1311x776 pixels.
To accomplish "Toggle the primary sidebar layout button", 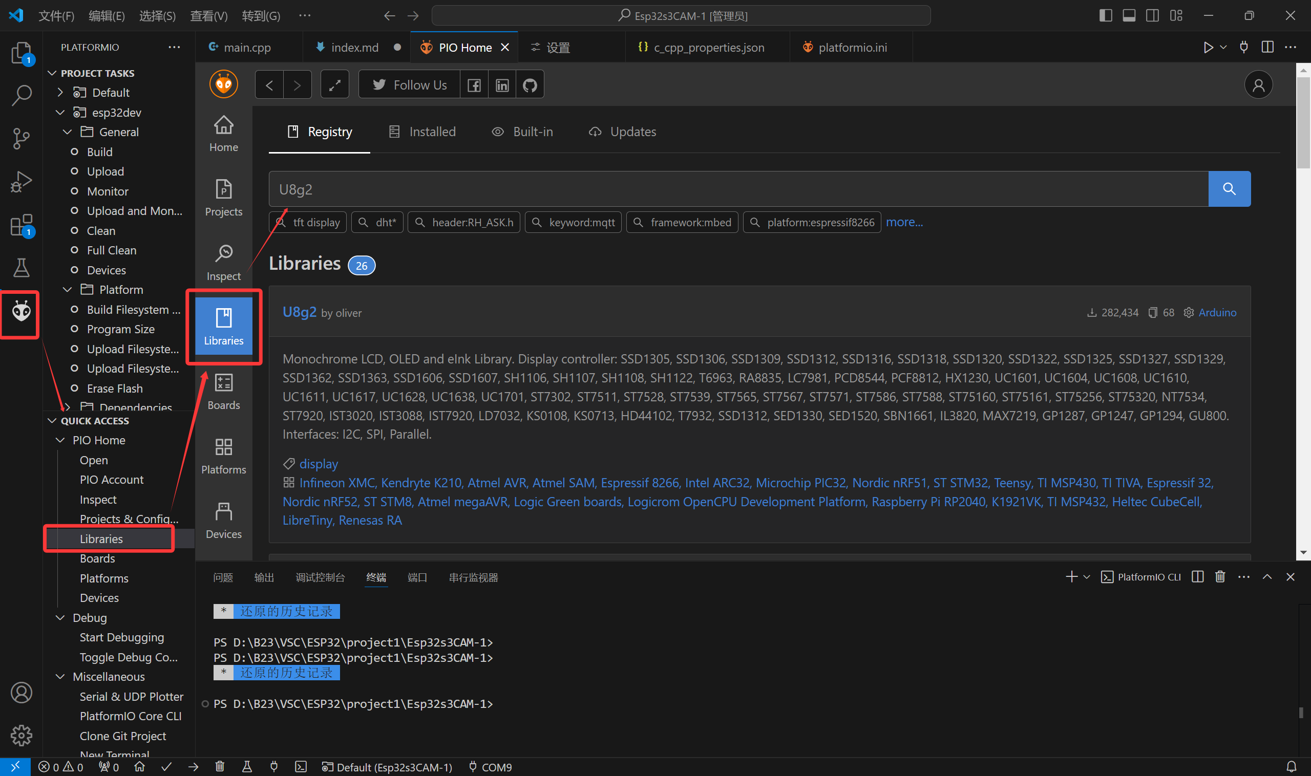I will [x=1106, y=16].
